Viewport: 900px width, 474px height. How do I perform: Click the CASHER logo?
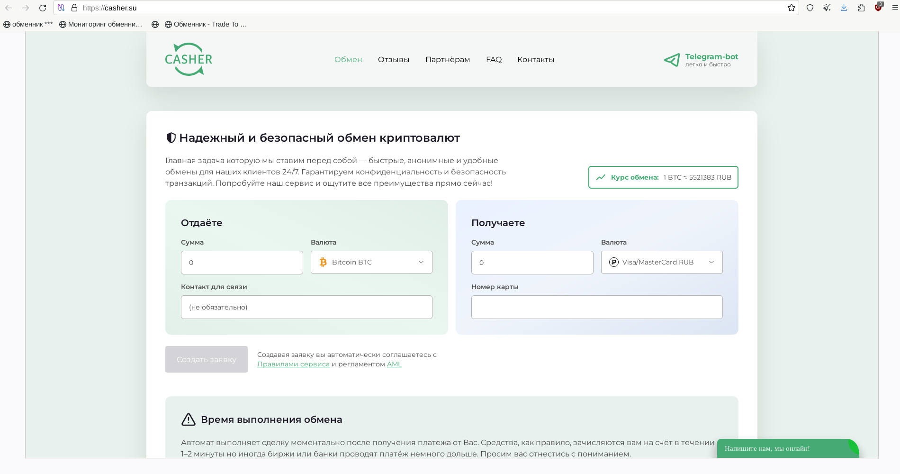click(189, 59)
